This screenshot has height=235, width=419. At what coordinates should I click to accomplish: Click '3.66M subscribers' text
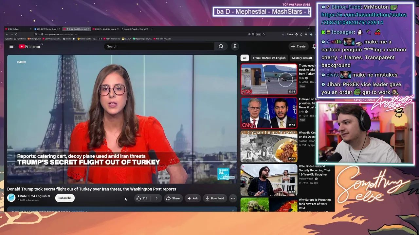click(x=28, y=200)
